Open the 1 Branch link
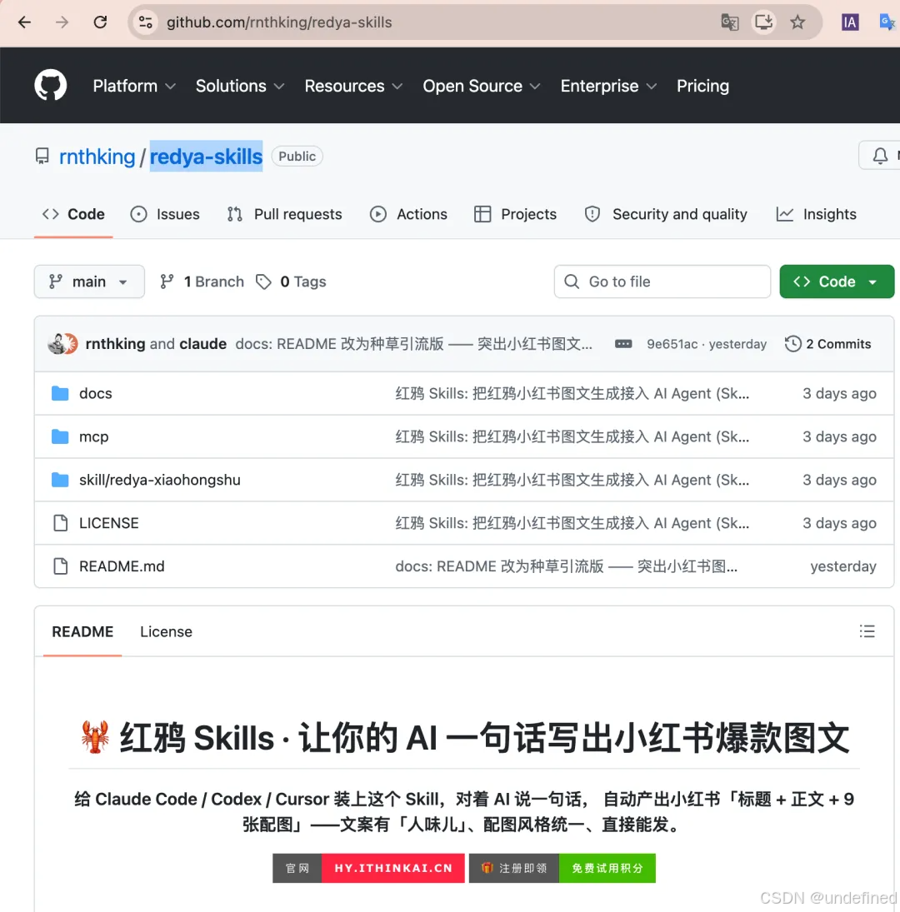 (x=202, y=282)
